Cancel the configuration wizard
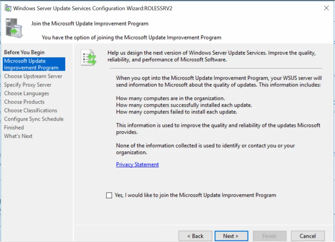This screenshot has height=242, width=335. pyautogui.click(x=307, y=236)
